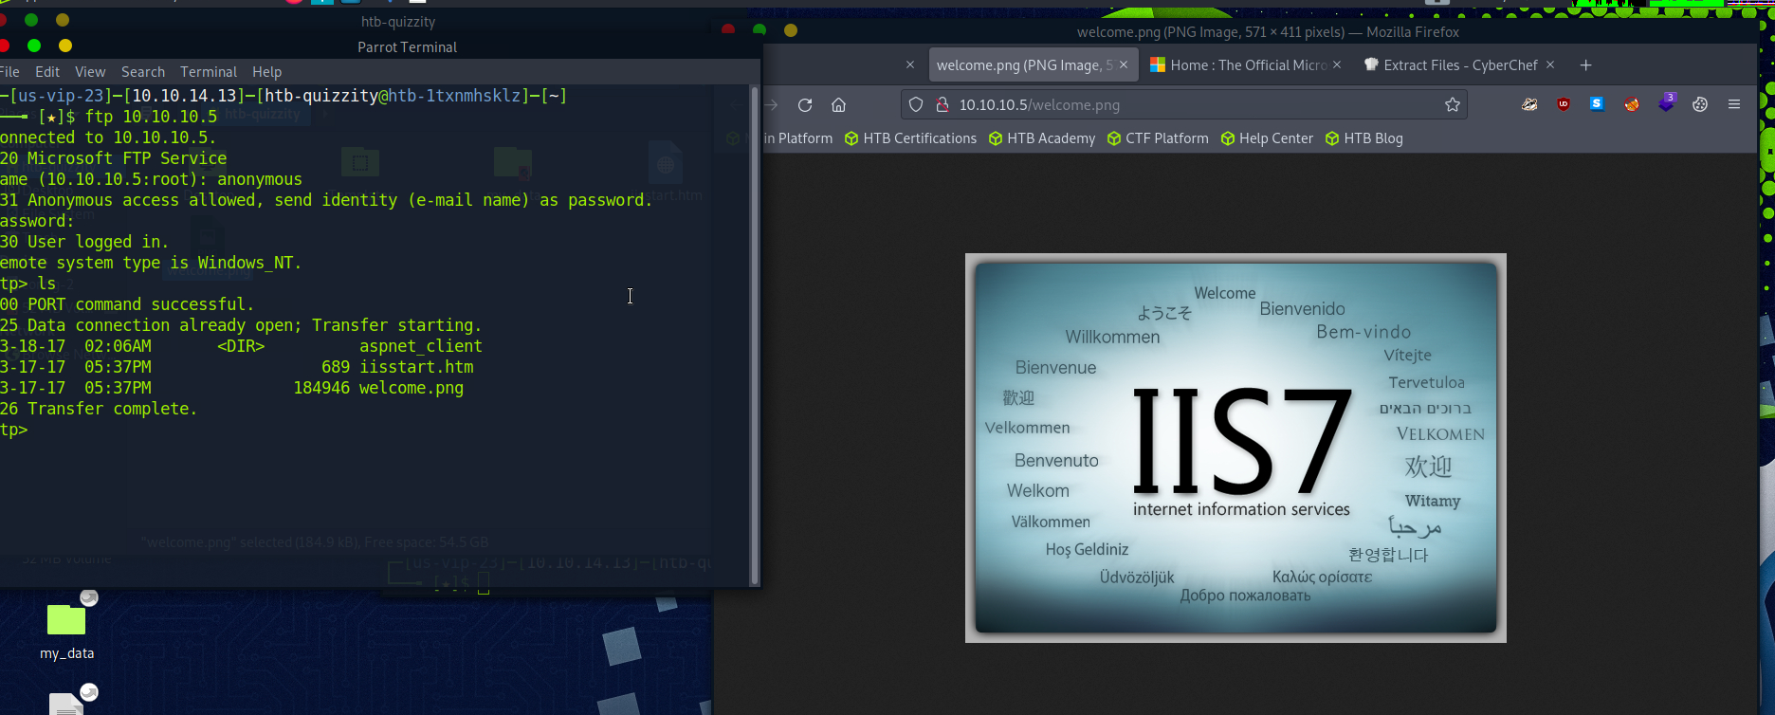Click the IIS7 welcome image
The width and height of the screenshot is (1775, 715).
(x=1235, y=448)
